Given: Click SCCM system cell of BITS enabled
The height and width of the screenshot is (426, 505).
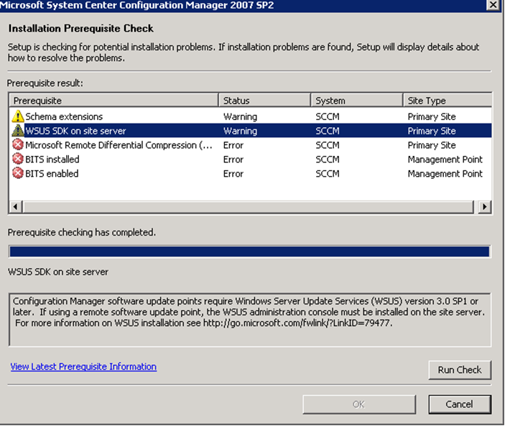Looking at the screenshot, I should pyautogui.click(x=328, y=174).
